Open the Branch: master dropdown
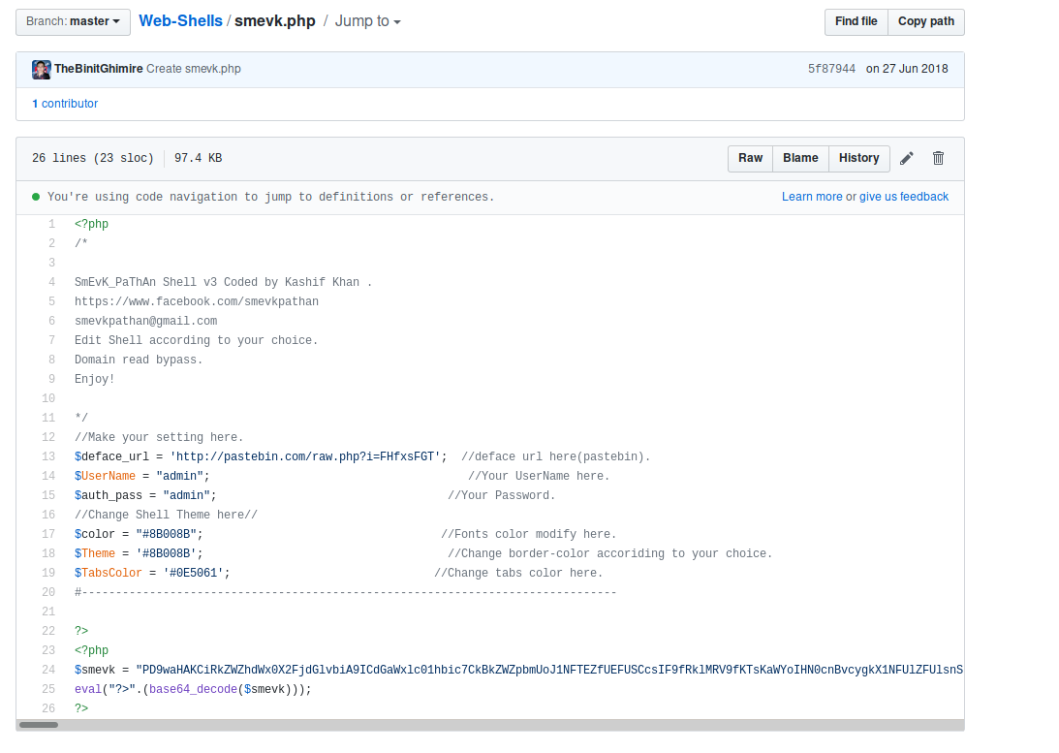The width and height of the screenshot is (1059, 753). [73, 21]
